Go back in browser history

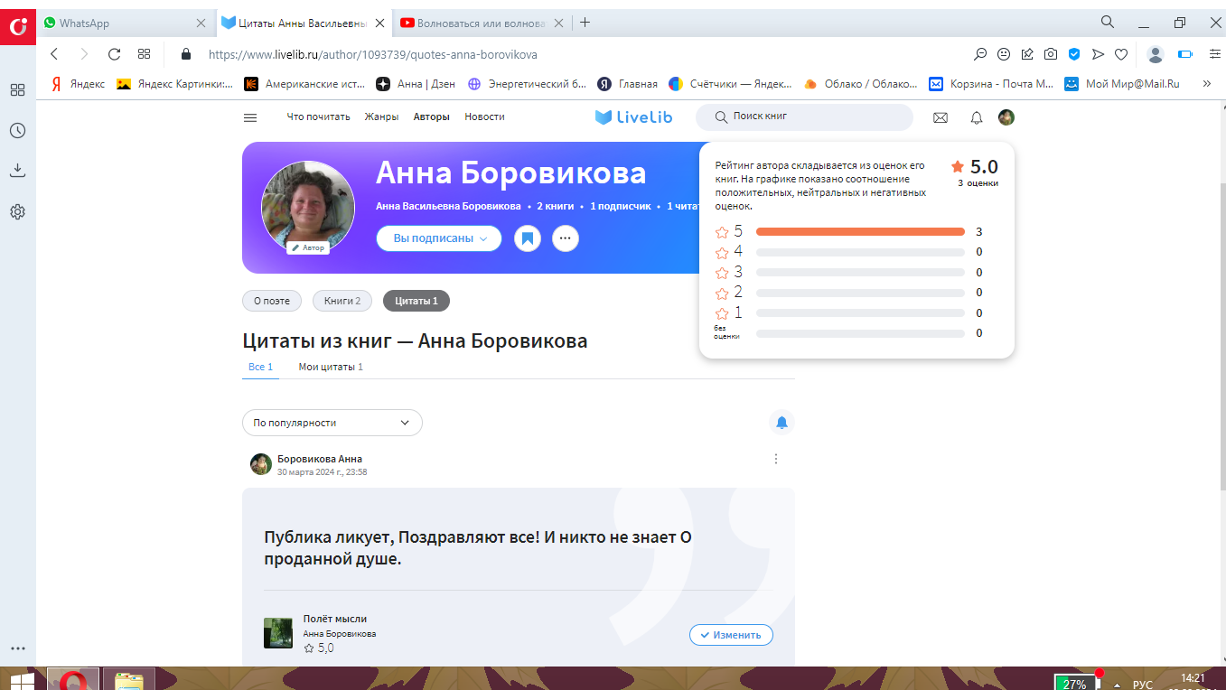[54, 54]
